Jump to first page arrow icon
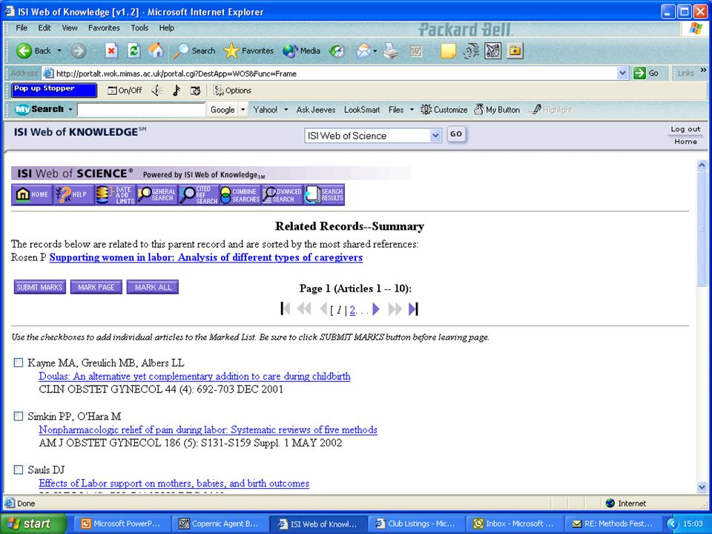 286,309
